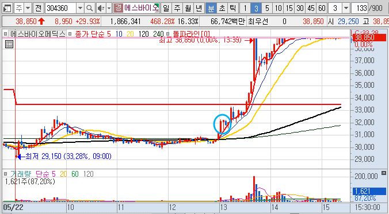Click the 최우선 label in info bar
389x214 pixels.
(258, 22)
